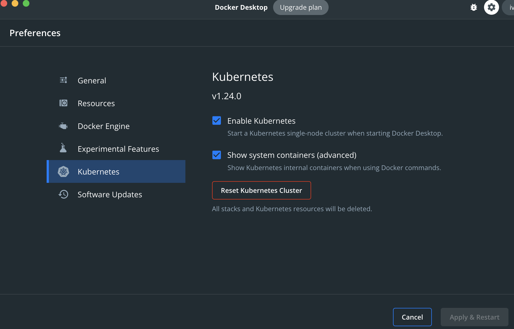This screenshot has width=514, height=329.
Task: Click the Apply & Restart button
Action: 474,317
